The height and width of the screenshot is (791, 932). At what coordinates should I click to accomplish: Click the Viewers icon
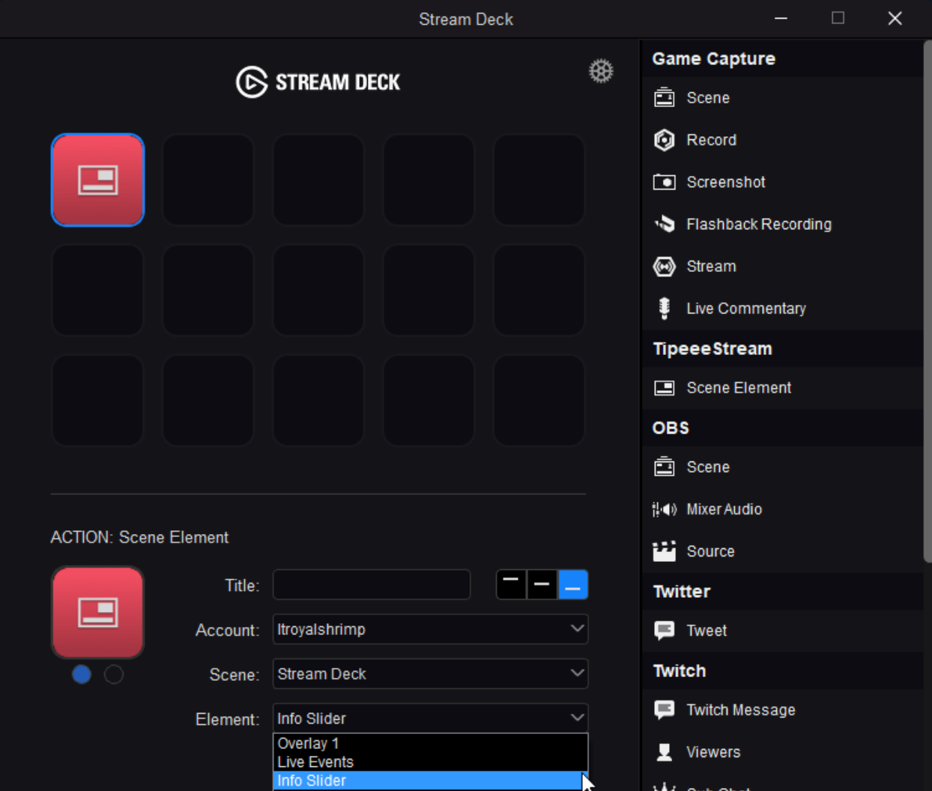click(664, 752)
